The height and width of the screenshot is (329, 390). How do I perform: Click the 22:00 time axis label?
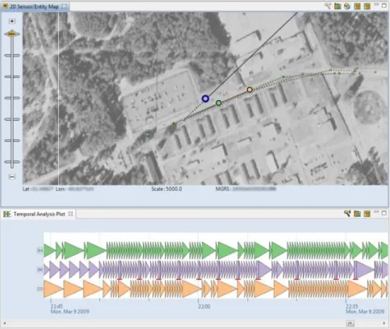coord(204,306)
